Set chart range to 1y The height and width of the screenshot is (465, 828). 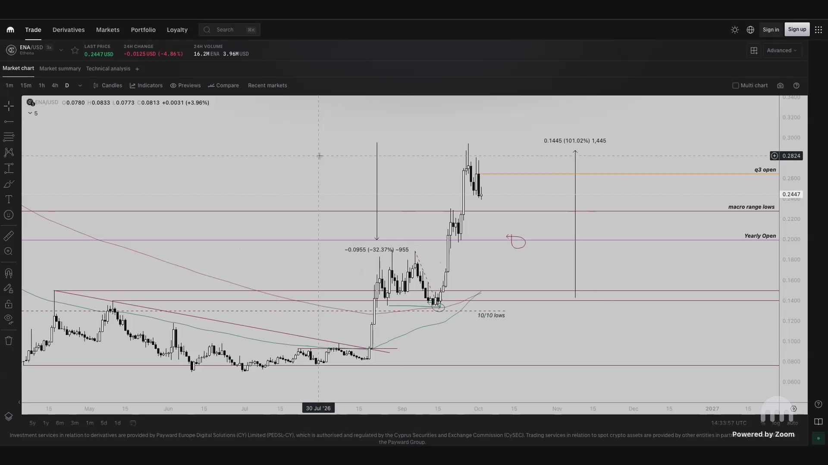(46, 423)
